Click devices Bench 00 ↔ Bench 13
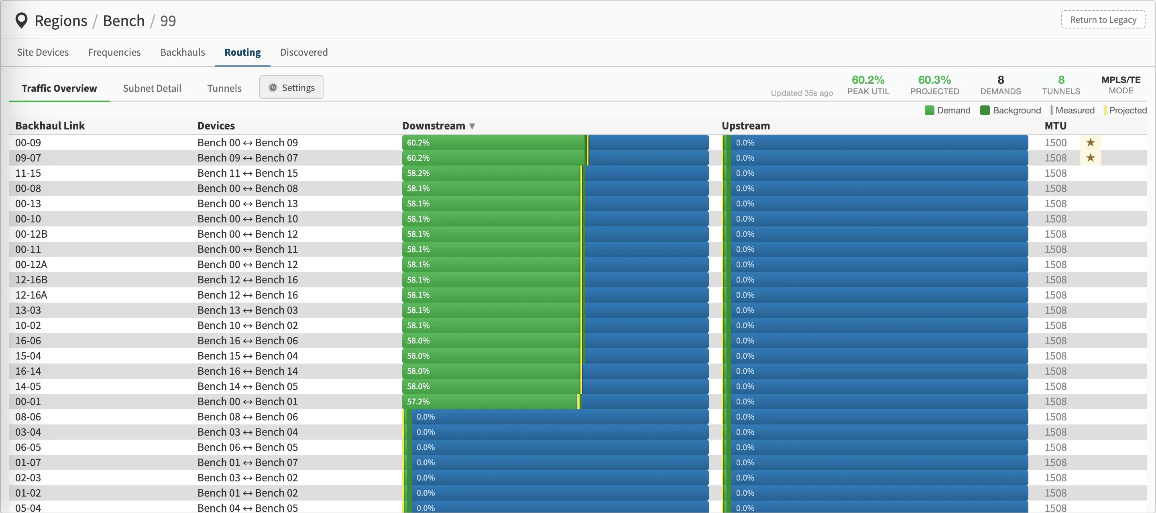 pos(247,204)
